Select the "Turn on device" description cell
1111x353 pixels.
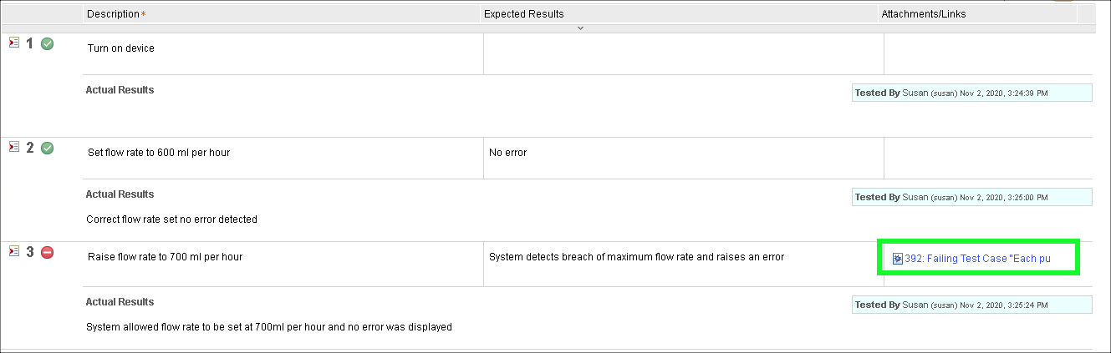[121, 48]
